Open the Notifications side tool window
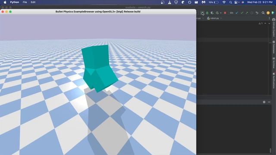This screenshot has height=155, width=276. coord(274,81)
